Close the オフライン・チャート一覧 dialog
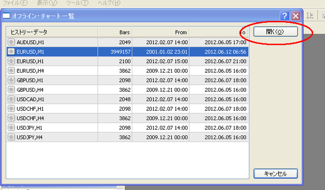Screen dimensions: 325x190 tap(295, 16)
